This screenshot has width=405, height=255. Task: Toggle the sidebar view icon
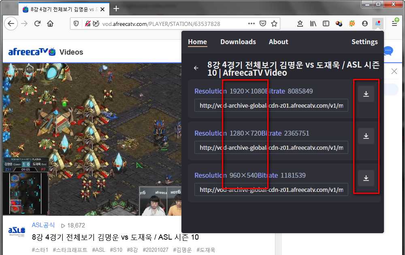(x=326, y=24)
